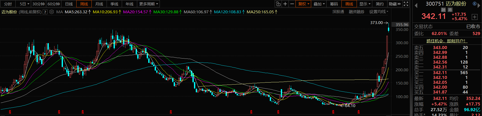482x116 pixels.
Task: Click 买五 bid price 341.87
Action: (440, 92)
